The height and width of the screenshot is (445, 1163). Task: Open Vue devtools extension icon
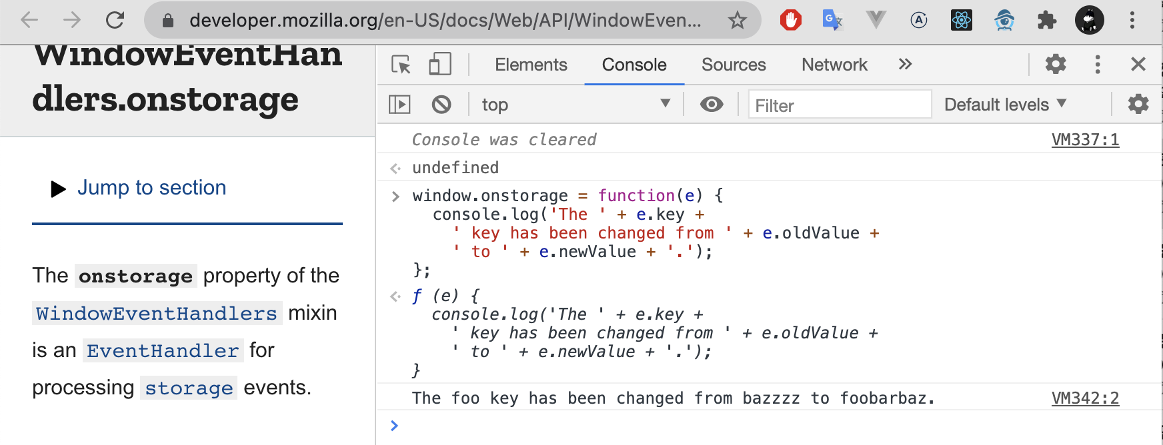876,20
